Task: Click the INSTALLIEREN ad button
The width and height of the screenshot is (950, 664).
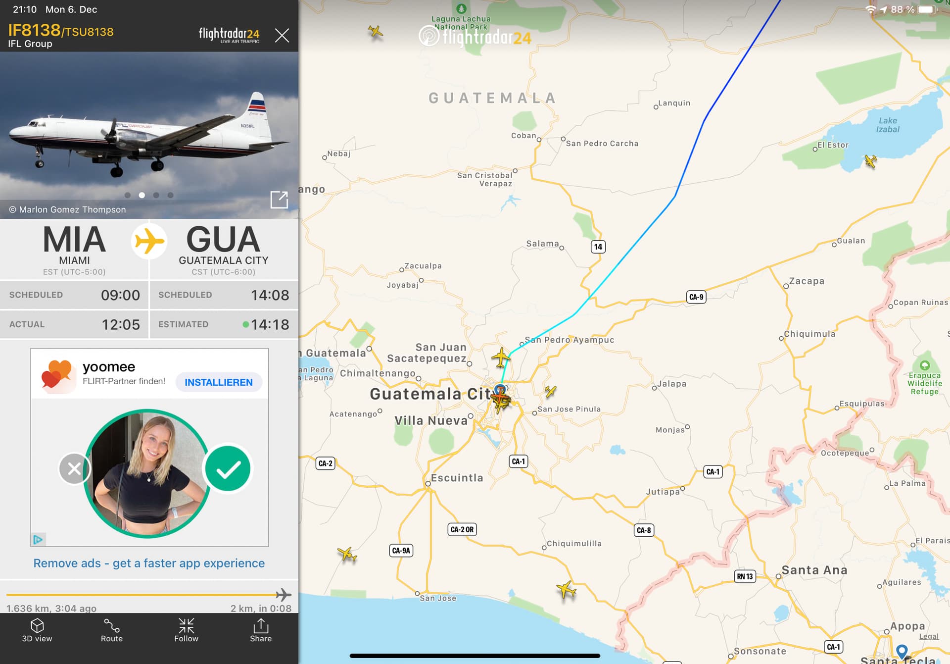Action: (219, 382)
